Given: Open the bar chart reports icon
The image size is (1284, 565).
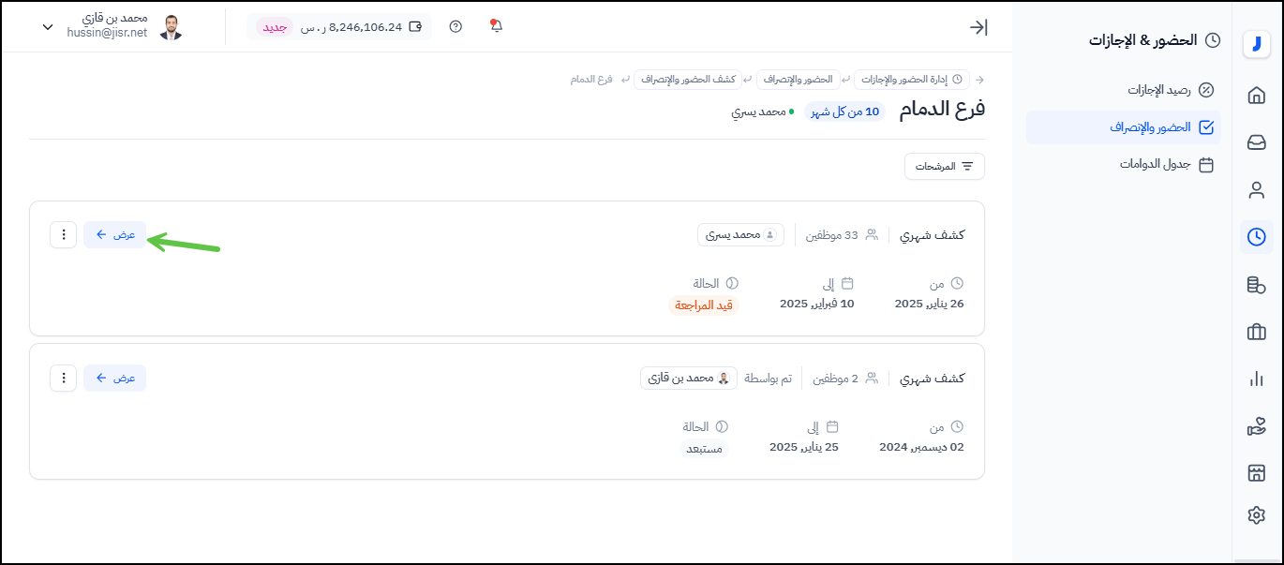Looking at the screenshot, I should [x=1256, y=379].
